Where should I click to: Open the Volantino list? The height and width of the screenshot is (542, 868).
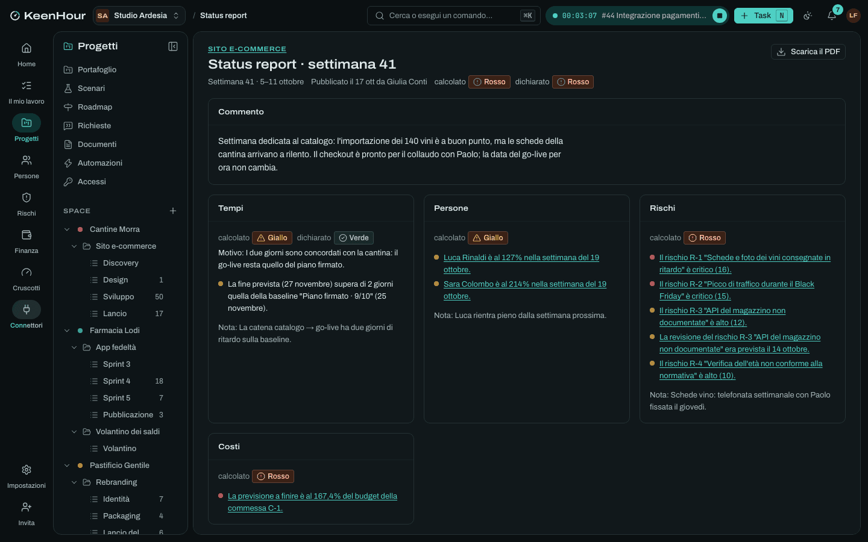pos(121,449)
